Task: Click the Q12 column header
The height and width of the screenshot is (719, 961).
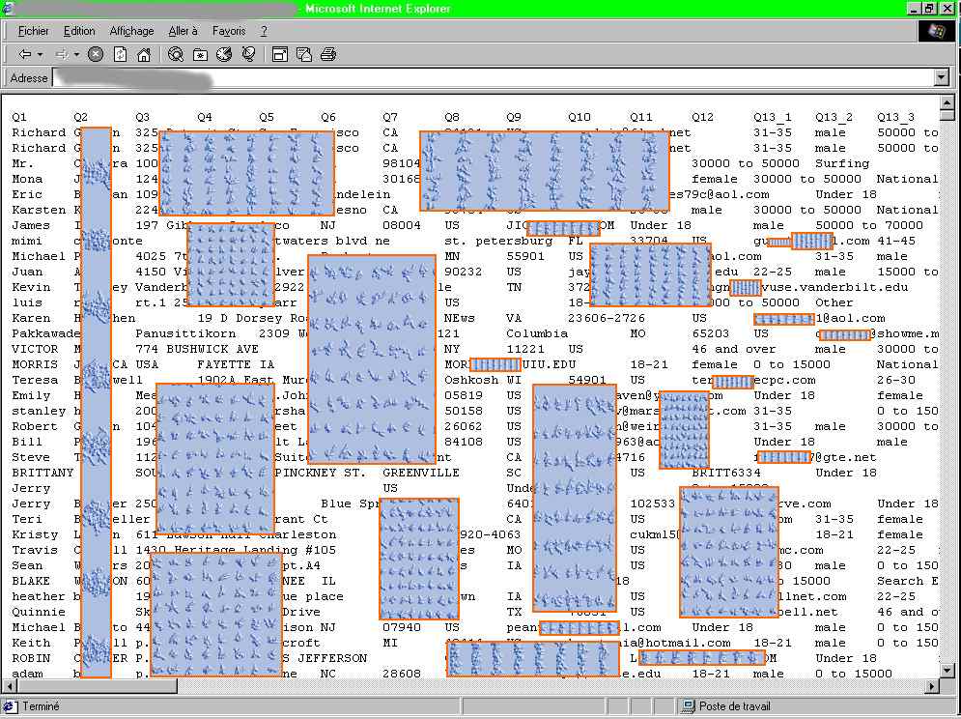Action: [x=703, y=117]
